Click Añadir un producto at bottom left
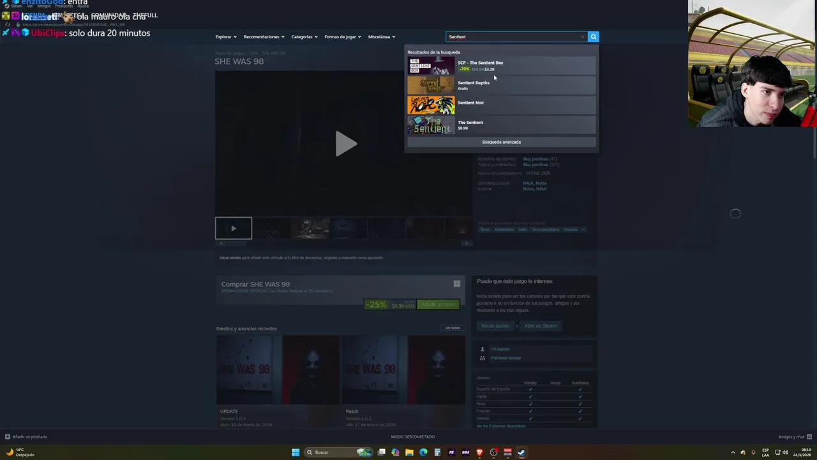 [x=26, y=437]
